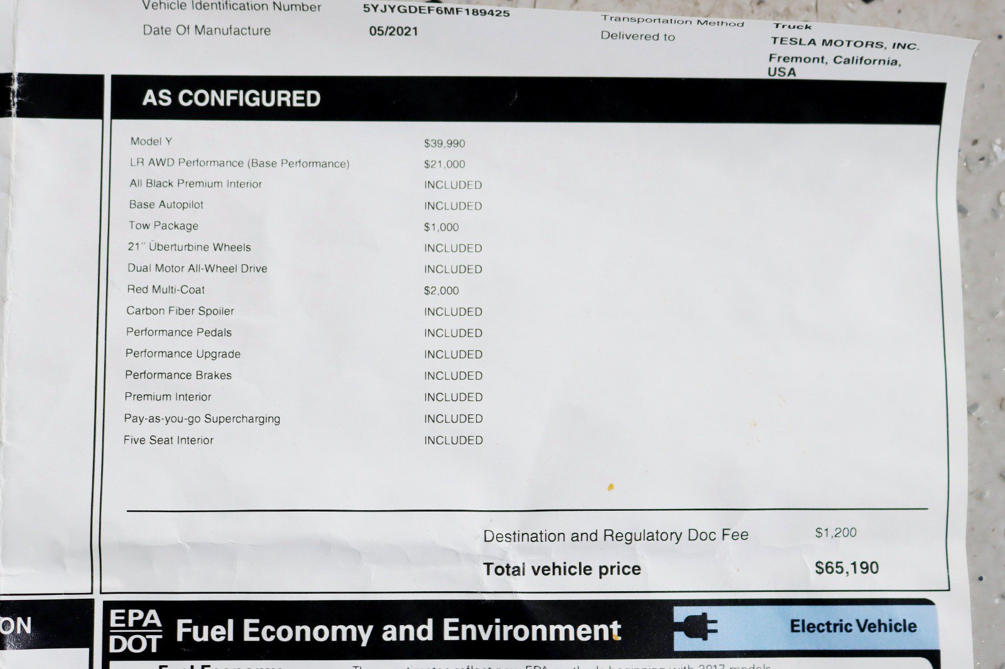Click the 'Premium Interior' row label
Viewport: 1005px width, 669px height.
[168, 397]
